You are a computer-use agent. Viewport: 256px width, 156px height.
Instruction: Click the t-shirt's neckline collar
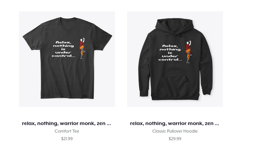click(68, 23)
